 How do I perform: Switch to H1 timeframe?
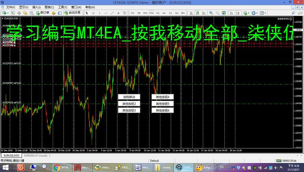158,13
